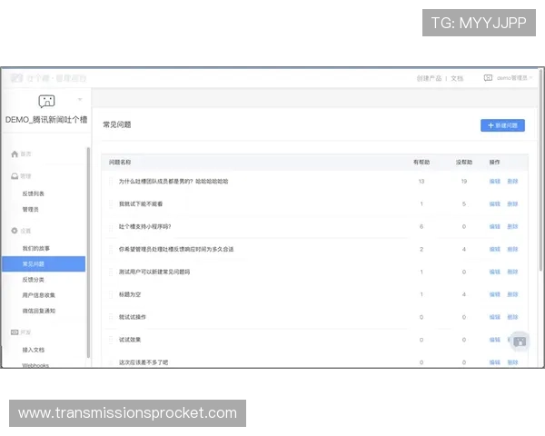
Task: Delete the 你希望管理员处理吐槽反馈 question
Action: [512, 249]
